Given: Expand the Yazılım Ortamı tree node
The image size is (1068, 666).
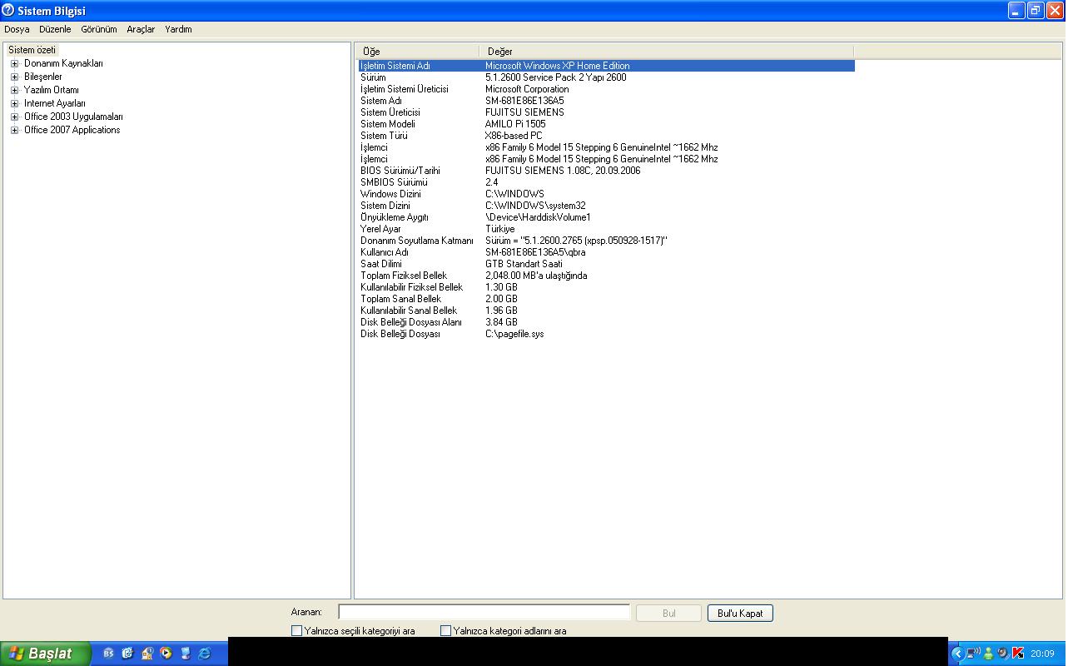Looking at the screenshot, I should [14, 90].
